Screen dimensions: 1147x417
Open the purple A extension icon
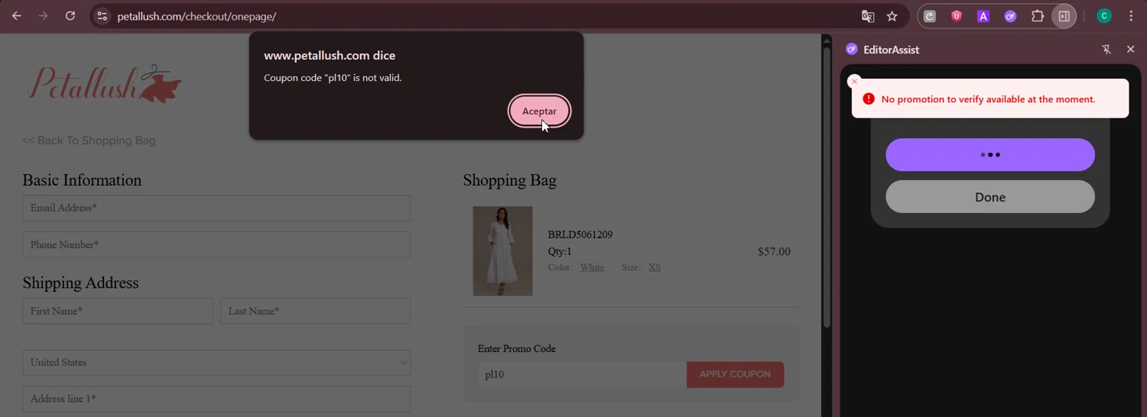pos(983,16)
